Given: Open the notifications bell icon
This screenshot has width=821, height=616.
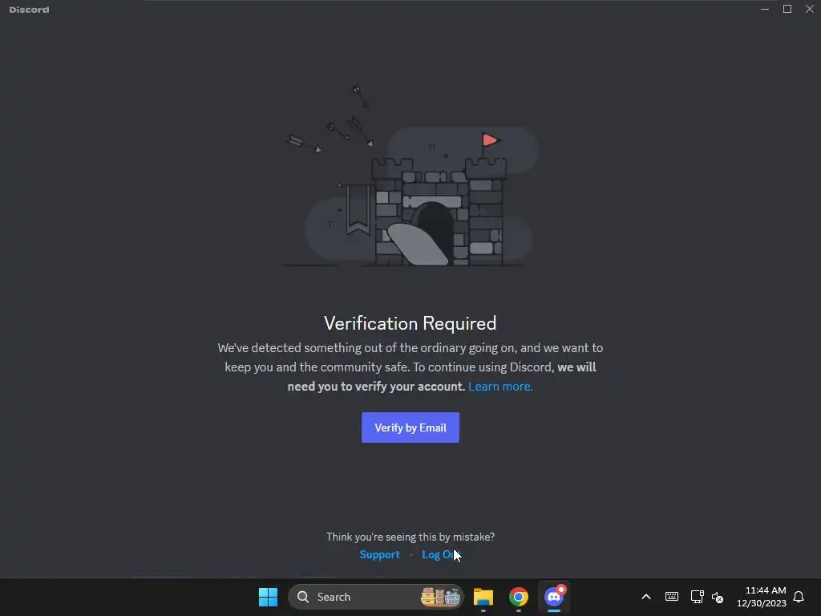Looking at the screenshot, I should coord(799,597).
